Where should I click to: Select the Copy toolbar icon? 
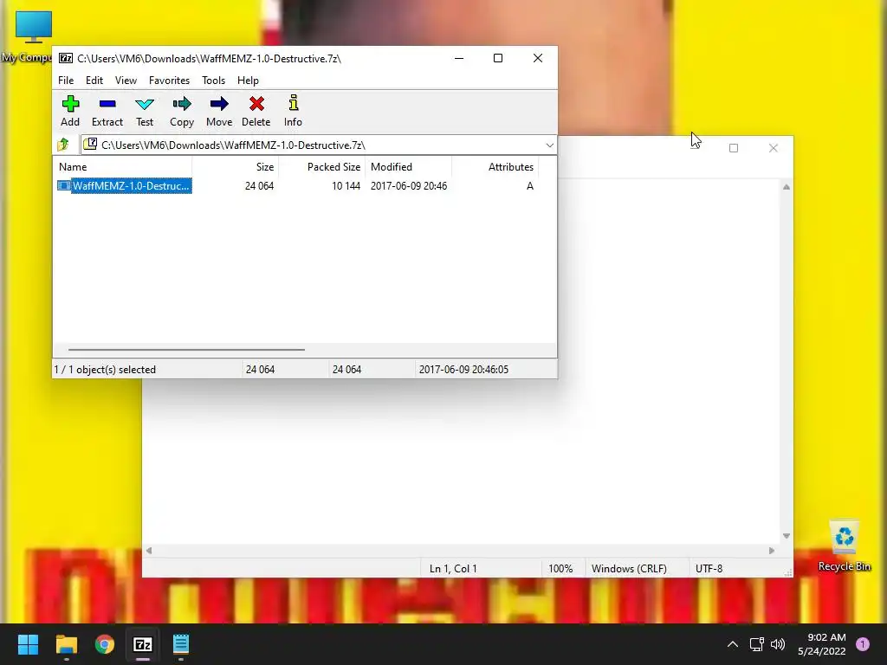[x=182, y=104]
